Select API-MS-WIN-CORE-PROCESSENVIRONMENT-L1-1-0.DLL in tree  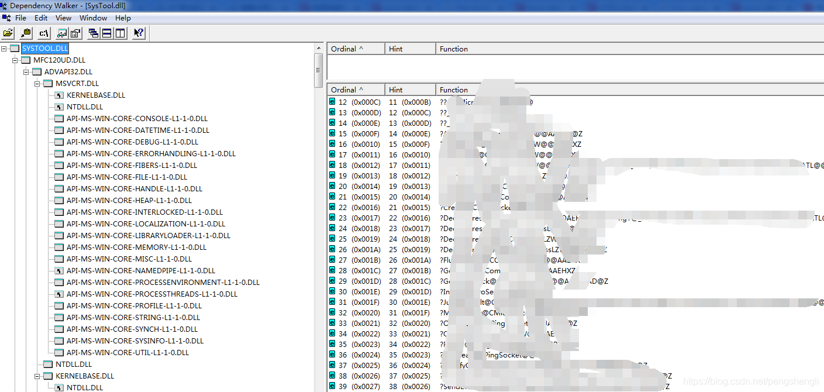[163, 283]
